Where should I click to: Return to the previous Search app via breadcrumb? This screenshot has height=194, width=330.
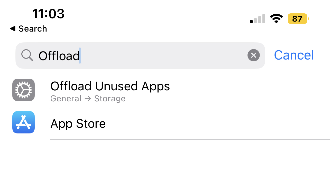point(29,28)
